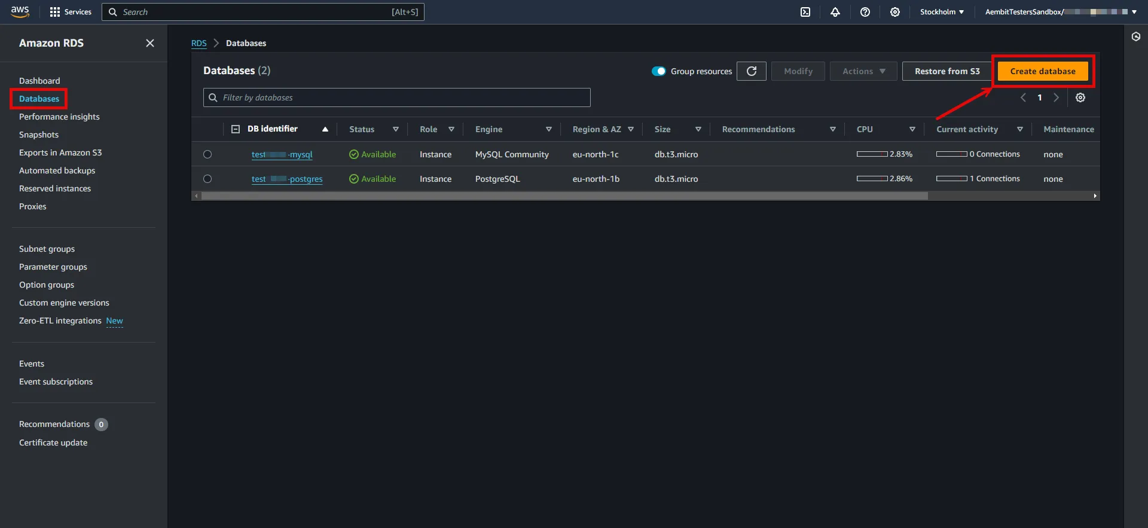Open the Status column filter arrow

[396, 129]
